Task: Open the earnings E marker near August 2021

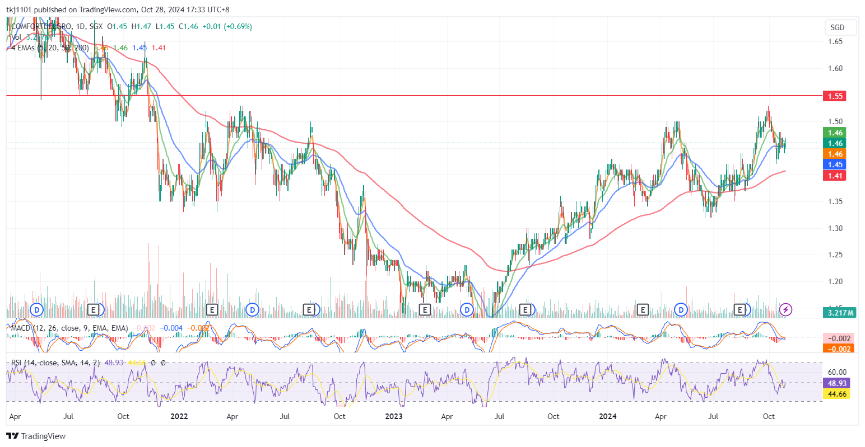Action: coord(95,309)
